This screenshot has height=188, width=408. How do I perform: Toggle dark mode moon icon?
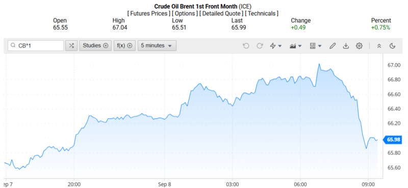(392, 46)
